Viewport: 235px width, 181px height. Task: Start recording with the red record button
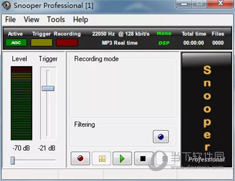[x=80, y=158]
